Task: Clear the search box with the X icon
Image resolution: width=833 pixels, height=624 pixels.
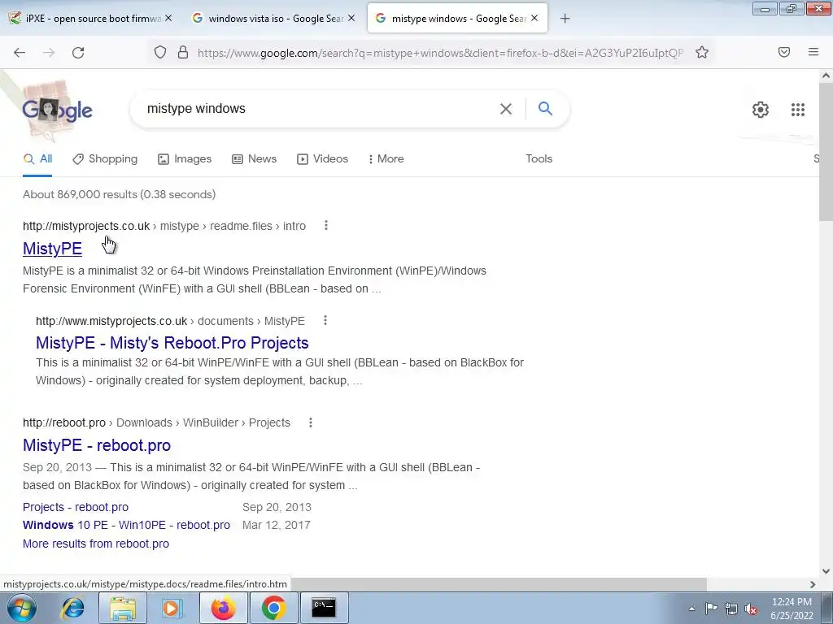Action: click(506, 109)
